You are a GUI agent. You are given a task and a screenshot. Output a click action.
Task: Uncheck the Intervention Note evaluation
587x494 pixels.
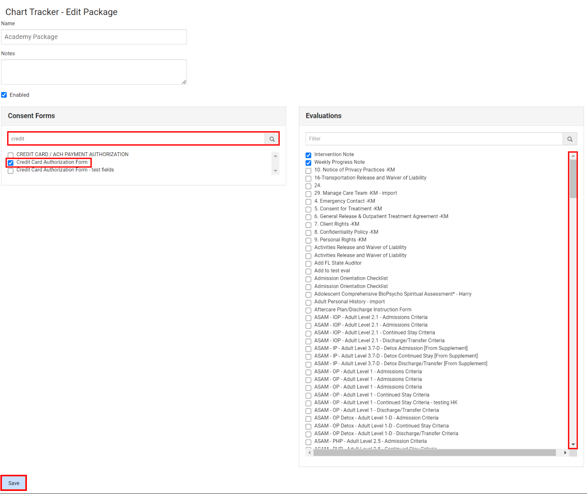coord(308,155)
